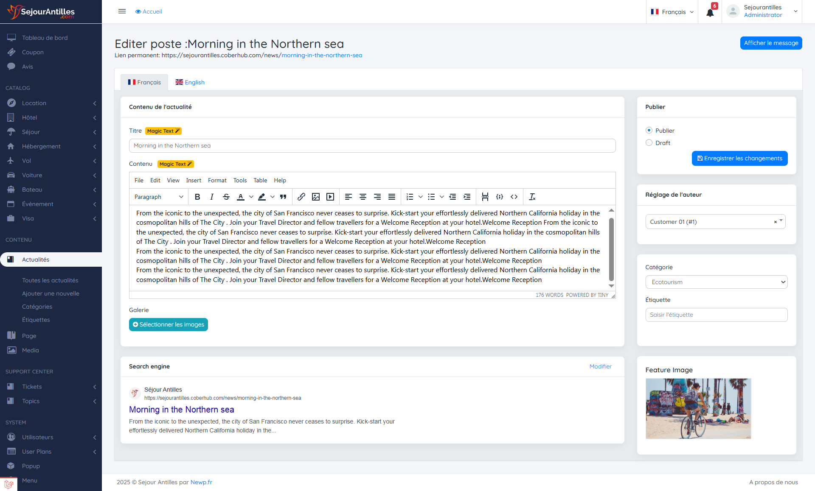Image resolution: width=815 pixels, height=491 pixels.
Task: Toggle the sidebar with hamburger menu
Action: point(122,11)
